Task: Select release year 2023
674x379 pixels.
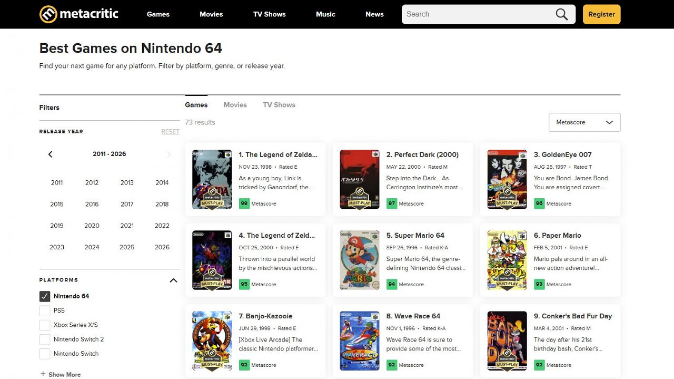Action: point(57,247)
